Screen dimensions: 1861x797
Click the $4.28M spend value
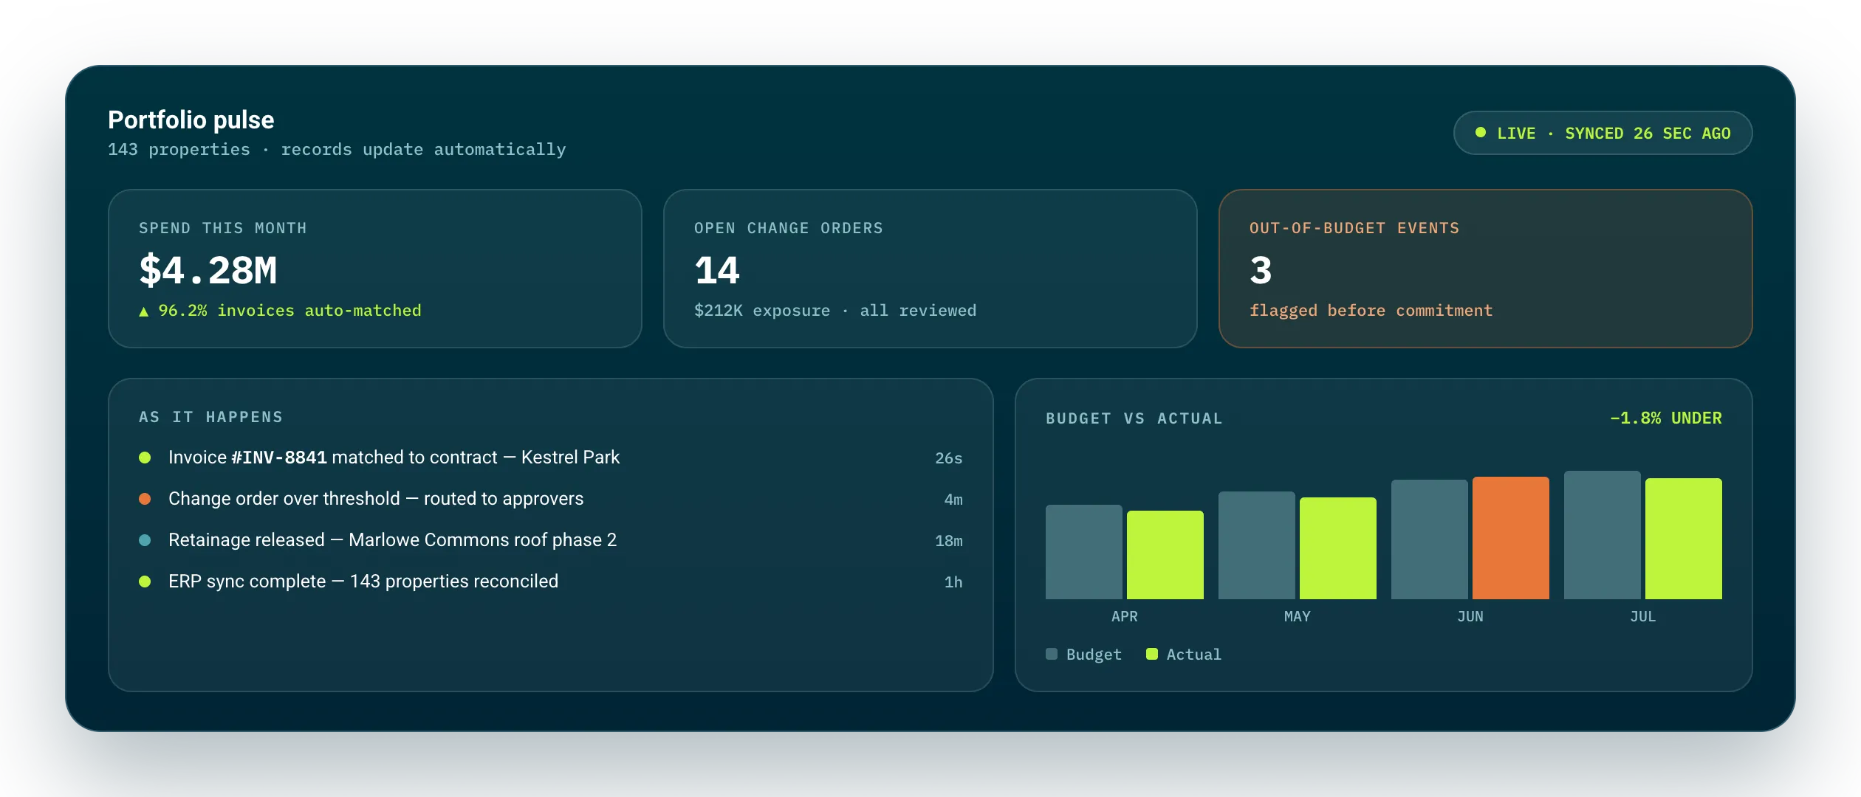click(x=208, y=270)
